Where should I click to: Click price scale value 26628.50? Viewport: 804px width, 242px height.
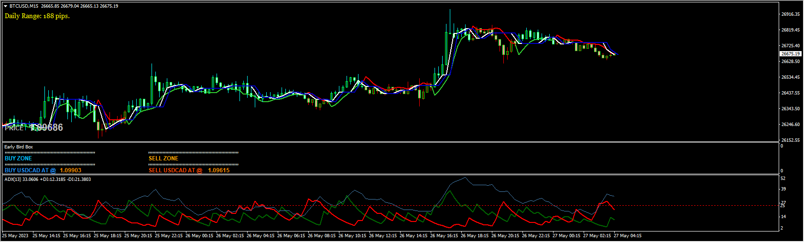tap(791, 62)
